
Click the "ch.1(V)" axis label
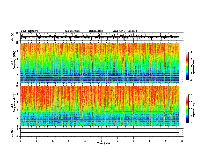click(12, 37)
